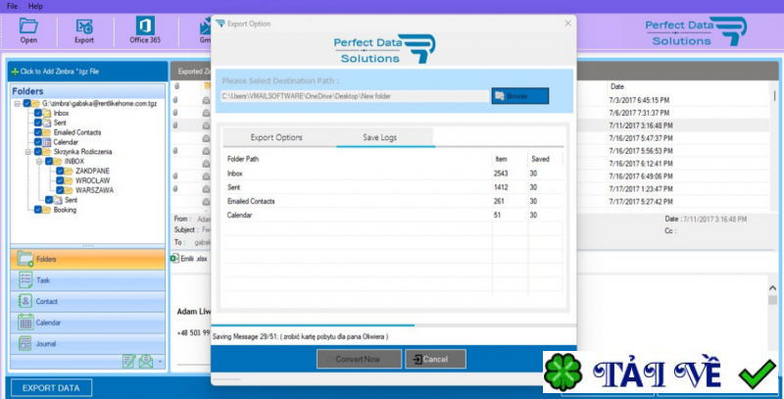Uncheck the ZAKOPANE folder checkbox
Screen dimensions: 784x399
pyautogui.click(x=60, y=171)
